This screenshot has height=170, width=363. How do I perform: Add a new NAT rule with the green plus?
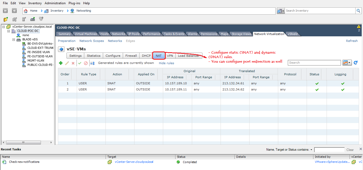pos(61,63)
